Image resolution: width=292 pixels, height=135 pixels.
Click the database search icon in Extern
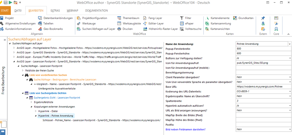point(263,29)
